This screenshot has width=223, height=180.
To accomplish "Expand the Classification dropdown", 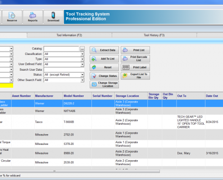I will (x=82, y=54).
